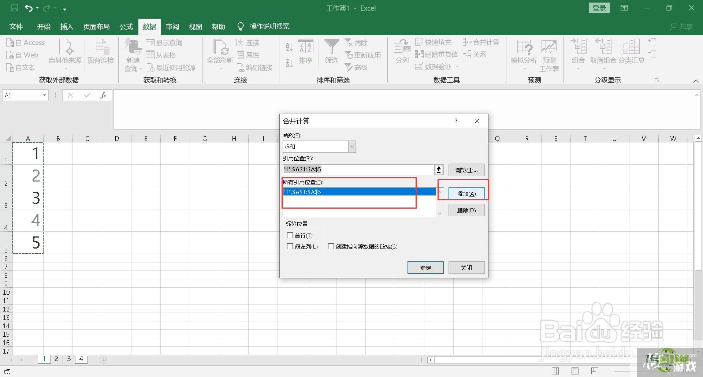Switch to sheet tab 2
Viewport: 703px width, 377px height.
pyautogui.click(x=56, y=359)
